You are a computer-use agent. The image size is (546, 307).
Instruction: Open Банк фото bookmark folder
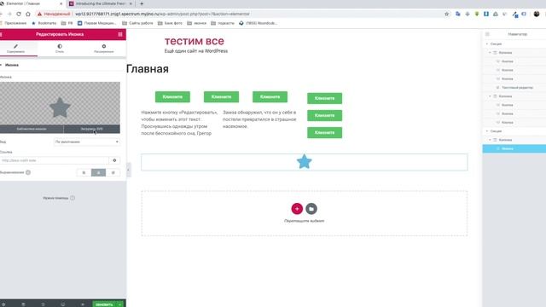coord(170,23)
